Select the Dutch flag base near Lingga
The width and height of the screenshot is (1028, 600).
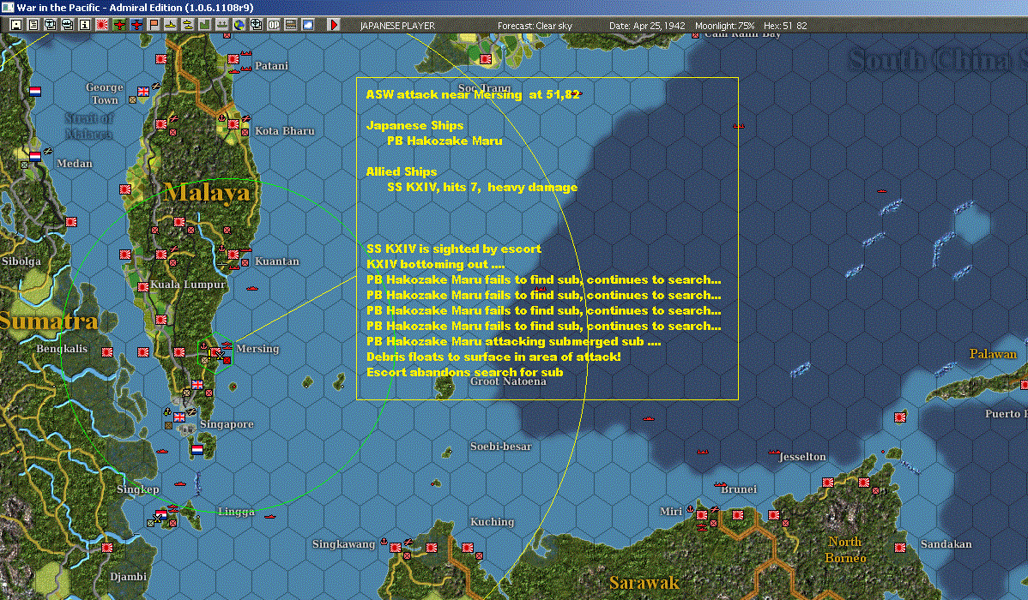point(161,513)
